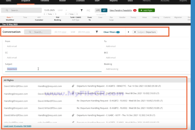Go to next day on end date
Image resolution: width=195 pixels, height=130 pixels.
pos(75,14)
